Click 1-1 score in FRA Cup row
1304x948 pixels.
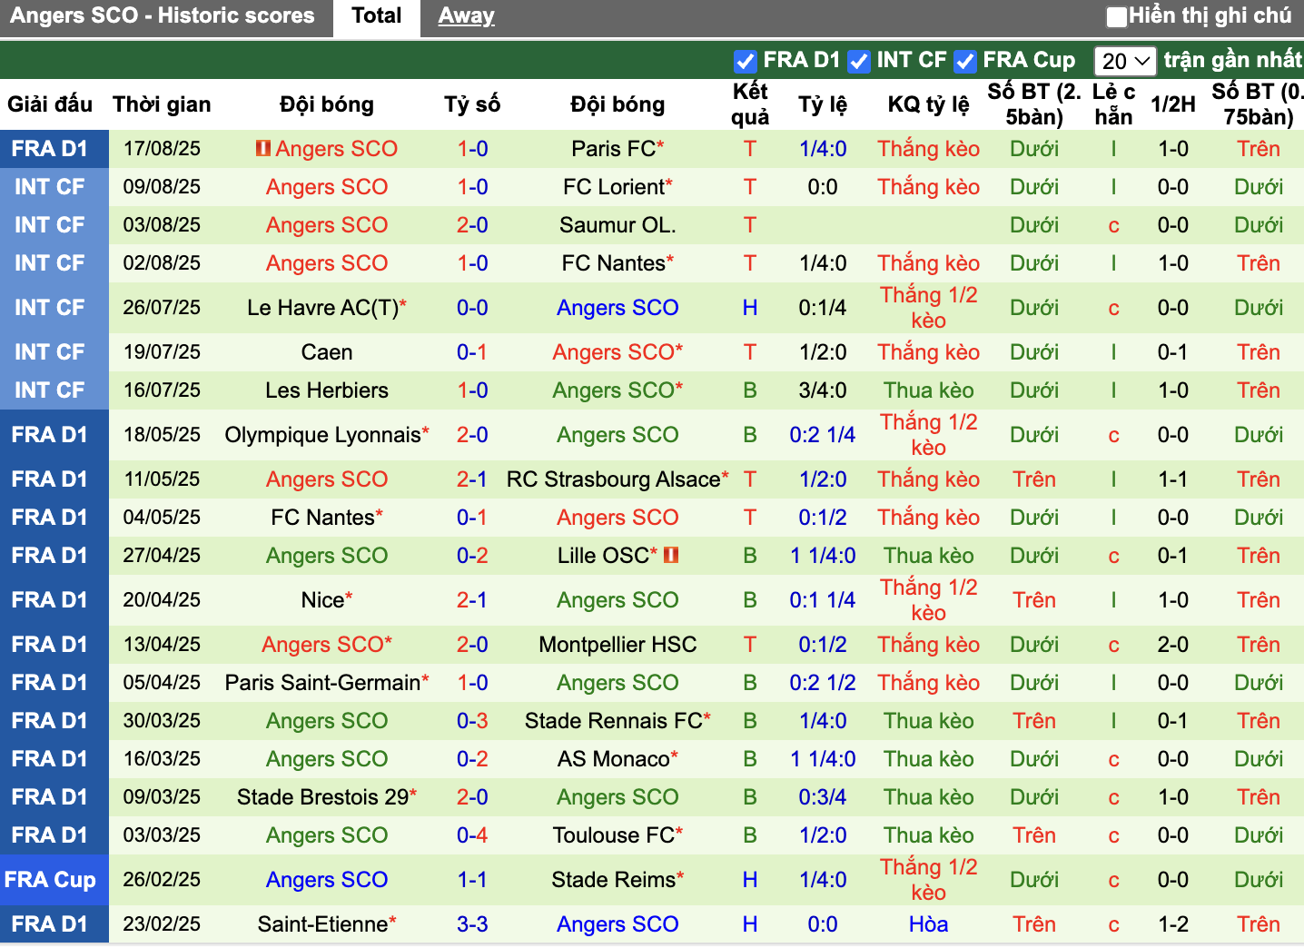click(x=472, y=880)
